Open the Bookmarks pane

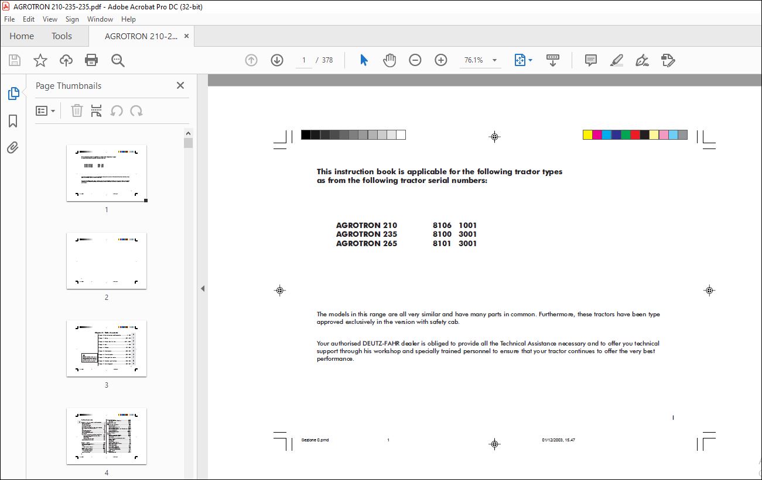13,120
